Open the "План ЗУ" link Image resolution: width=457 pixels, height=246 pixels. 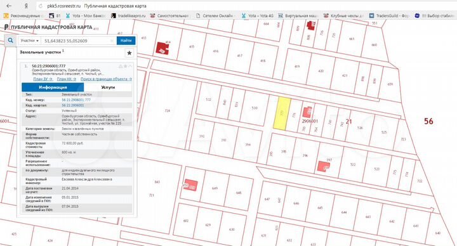tap(43, 79)
